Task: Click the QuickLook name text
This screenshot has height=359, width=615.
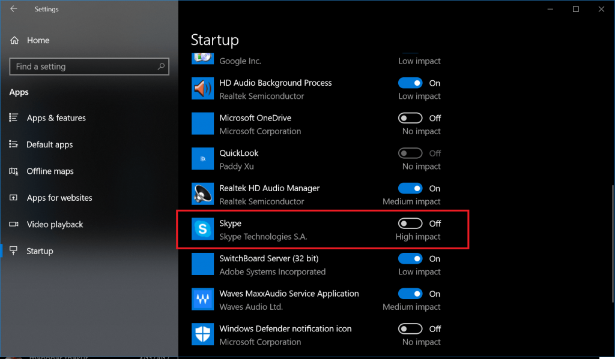Action: pyautogui.click(x=239, y=153)
